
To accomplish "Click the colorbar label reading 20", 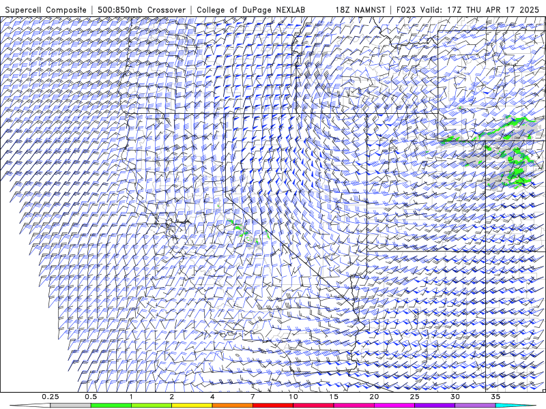I will (x=374, y=397).
